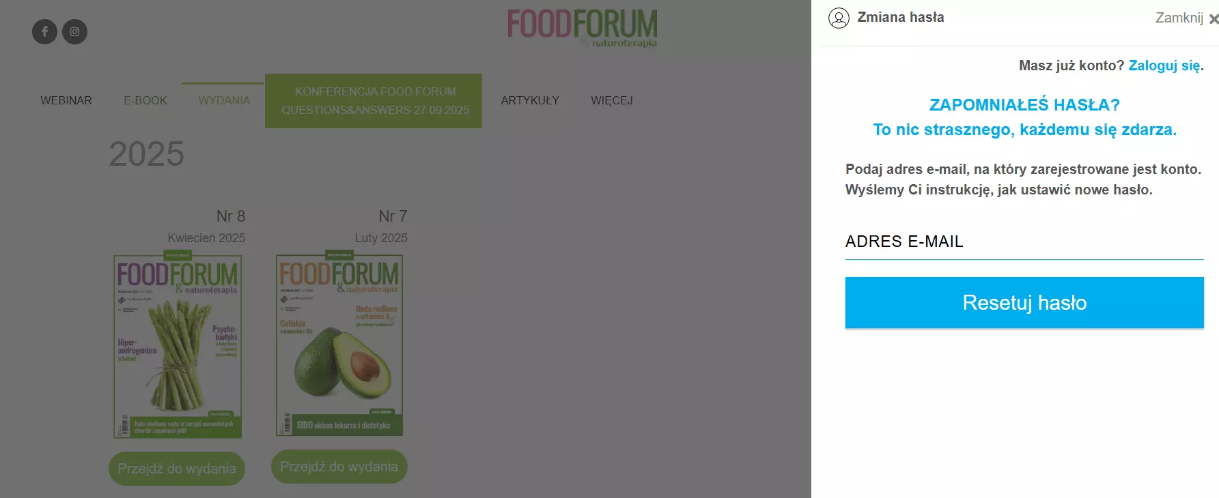1219x498 pixels.
Task: Open the E-BOOK menu item
Action: pyautogui.click(x=145, y=100)
